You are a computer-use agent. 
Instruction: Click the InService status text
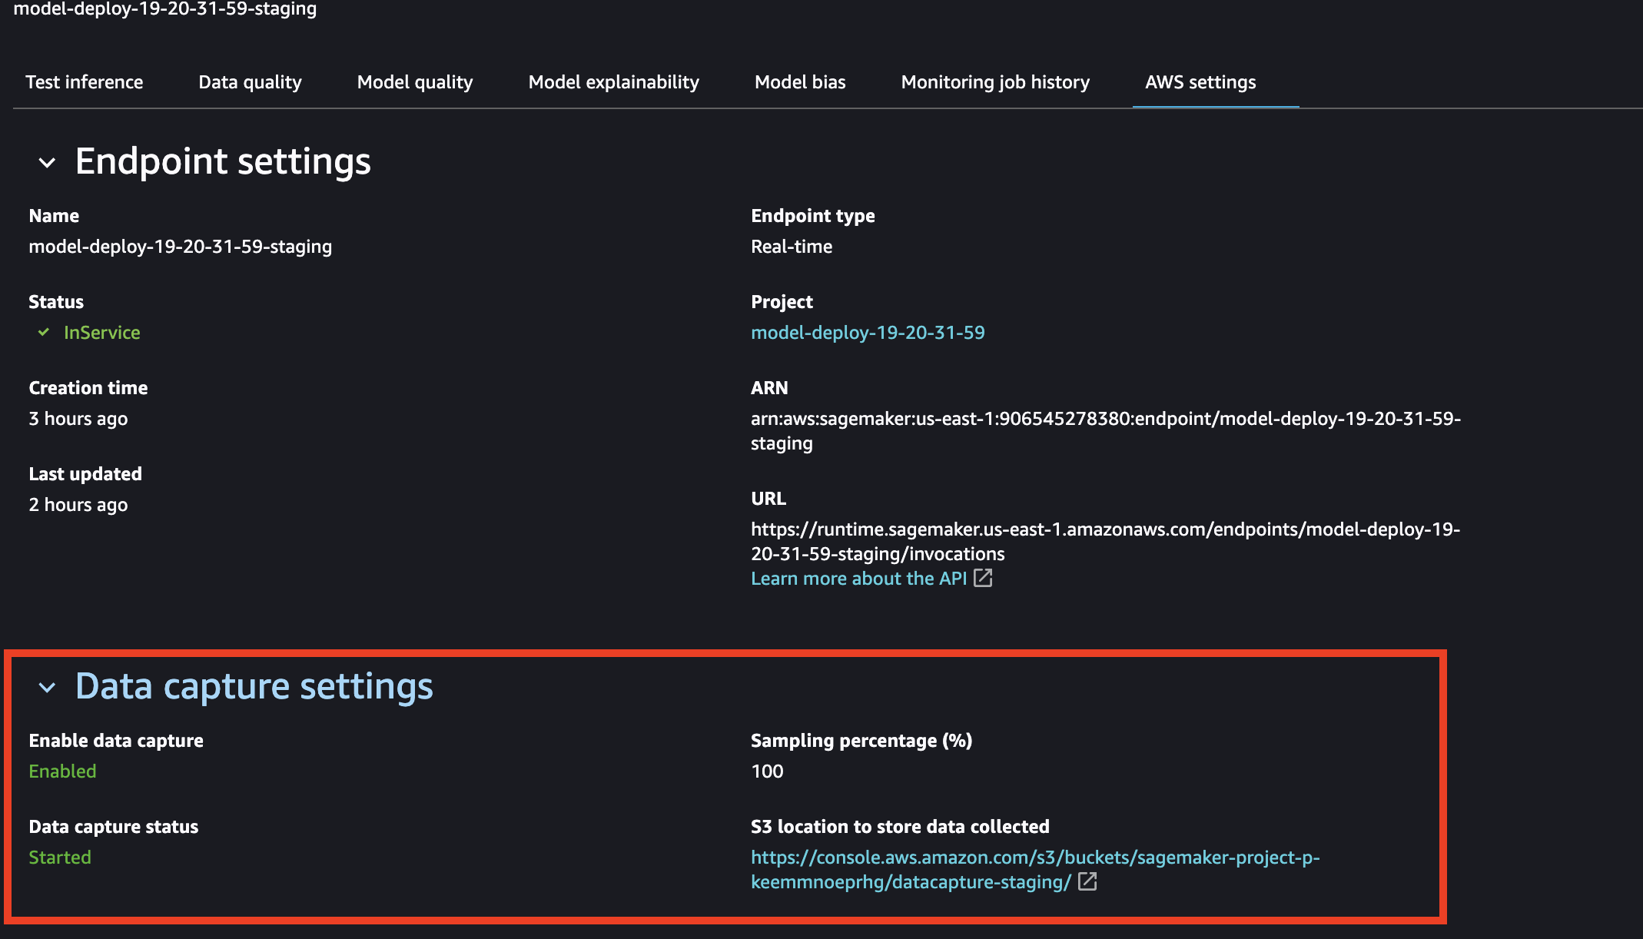click(x=102, y=333)
